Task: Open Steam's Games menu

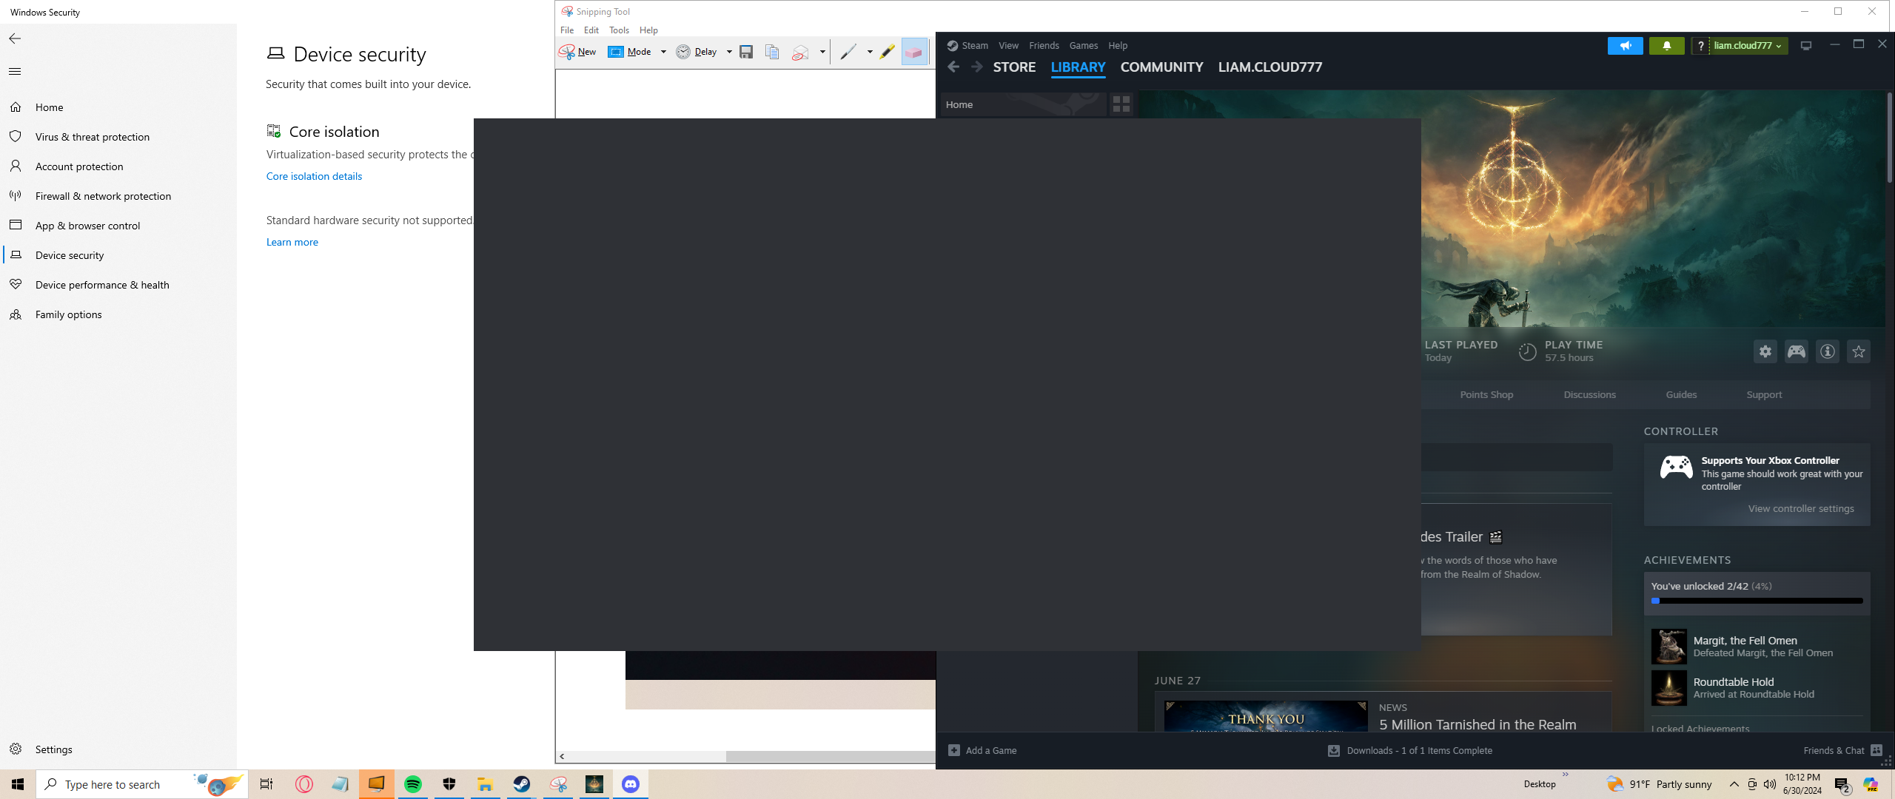Action: point(1084,46)
